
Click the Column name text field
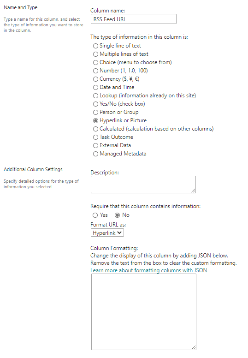134,19
